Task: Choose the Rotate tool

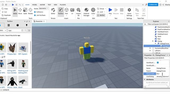Action: [31, 11]
